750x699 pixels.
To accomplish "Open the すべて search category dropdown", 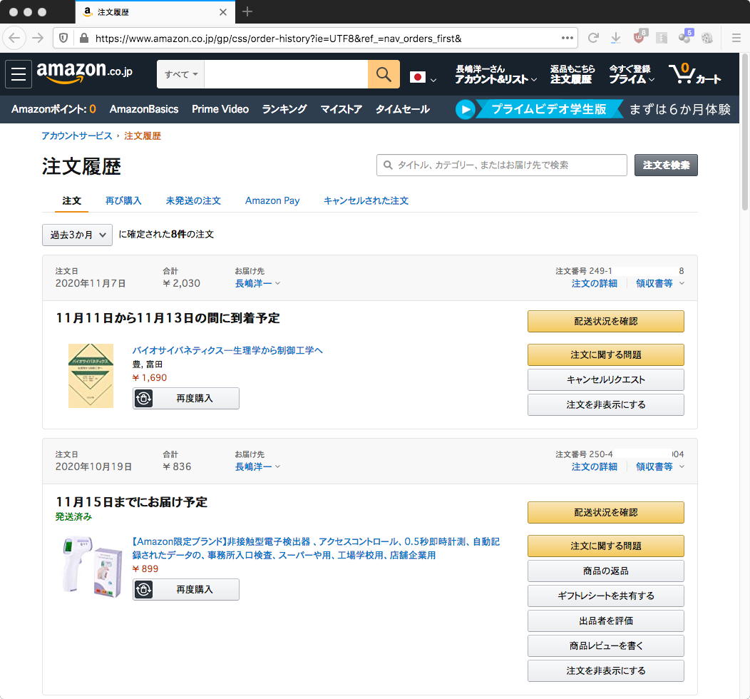I will click(181, 74).
